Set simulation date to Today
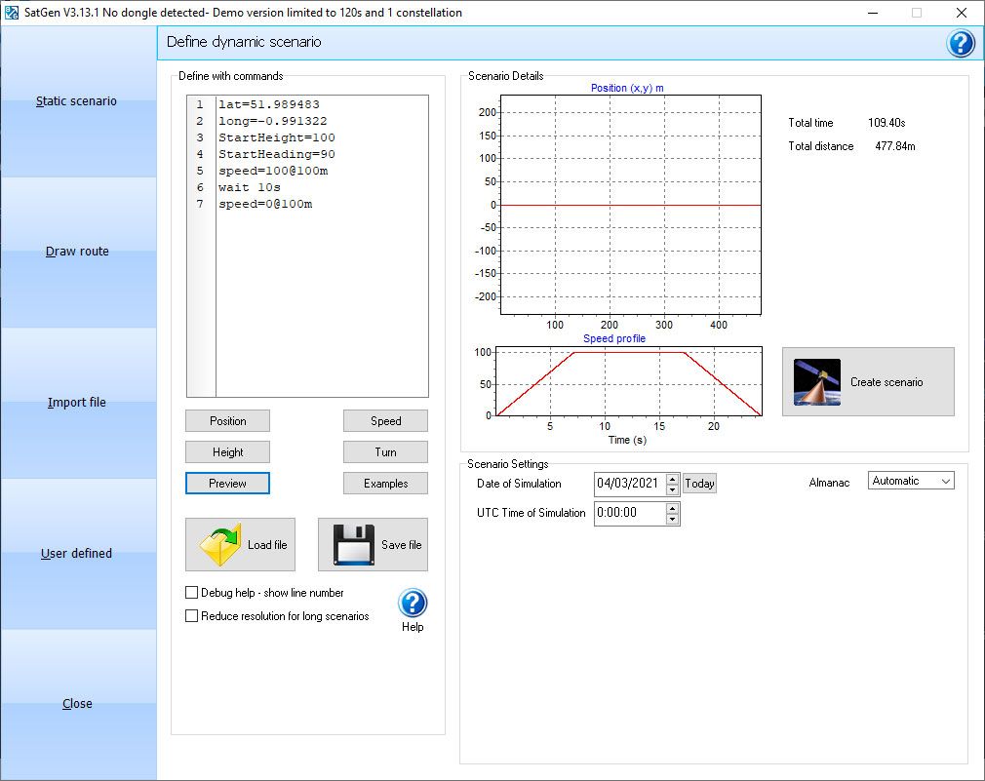This screenshot has width=985, height=781. (x=699, y=484)
